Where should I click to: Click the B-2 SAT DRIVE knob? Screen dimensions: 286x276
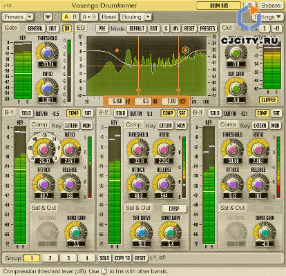click(x=142, y=233)
